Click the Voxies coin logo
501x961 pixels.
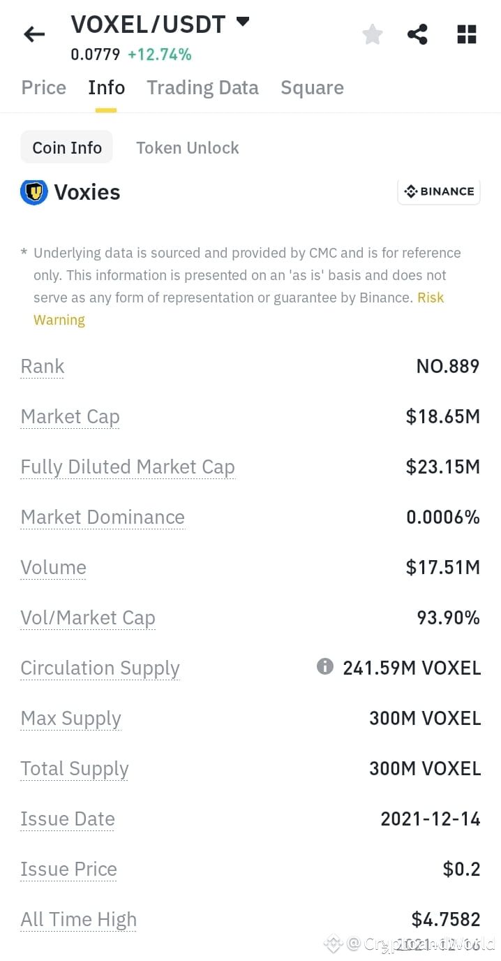(33, 192)
